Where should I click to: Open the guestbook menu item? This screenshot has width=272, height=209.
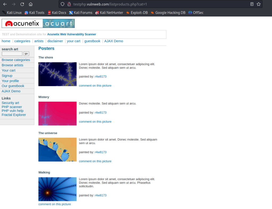pyautogui.click(x=92, y=41)
